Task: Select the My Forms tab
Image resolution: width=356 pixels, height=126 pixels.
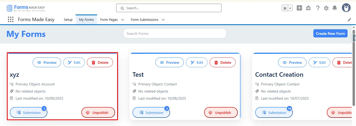Action: [86, 20]
